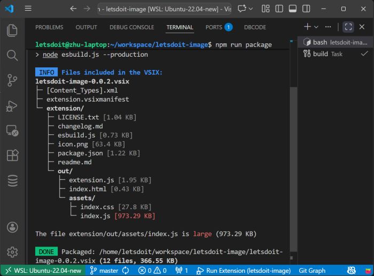This screenshot has width=374, height=276.
Task: Click the hamburger application menu
Action: click(28, 9)
